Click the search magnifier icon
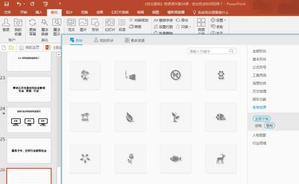The width and height of the screenshot is (299, 184). [231, 51]
